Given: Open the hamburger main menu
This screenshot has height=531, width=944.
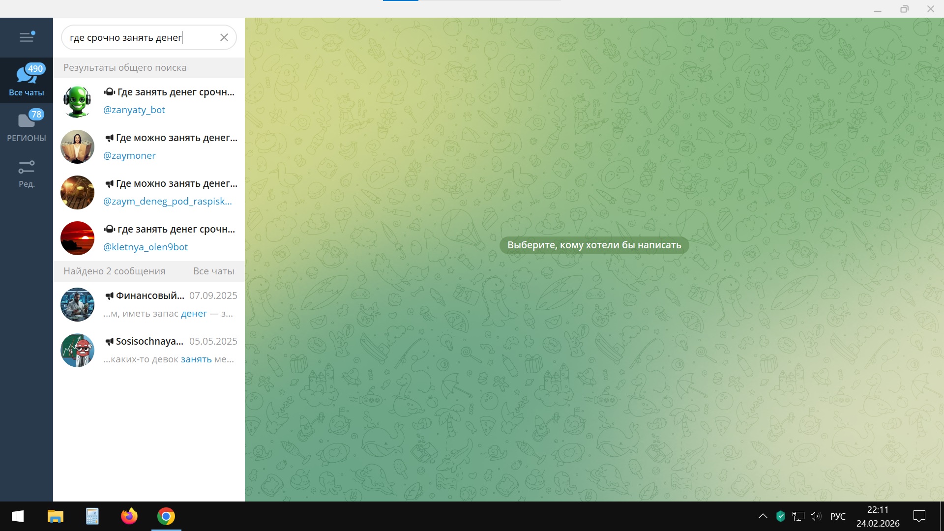Looking at the screenshot, I should point(27,37).
